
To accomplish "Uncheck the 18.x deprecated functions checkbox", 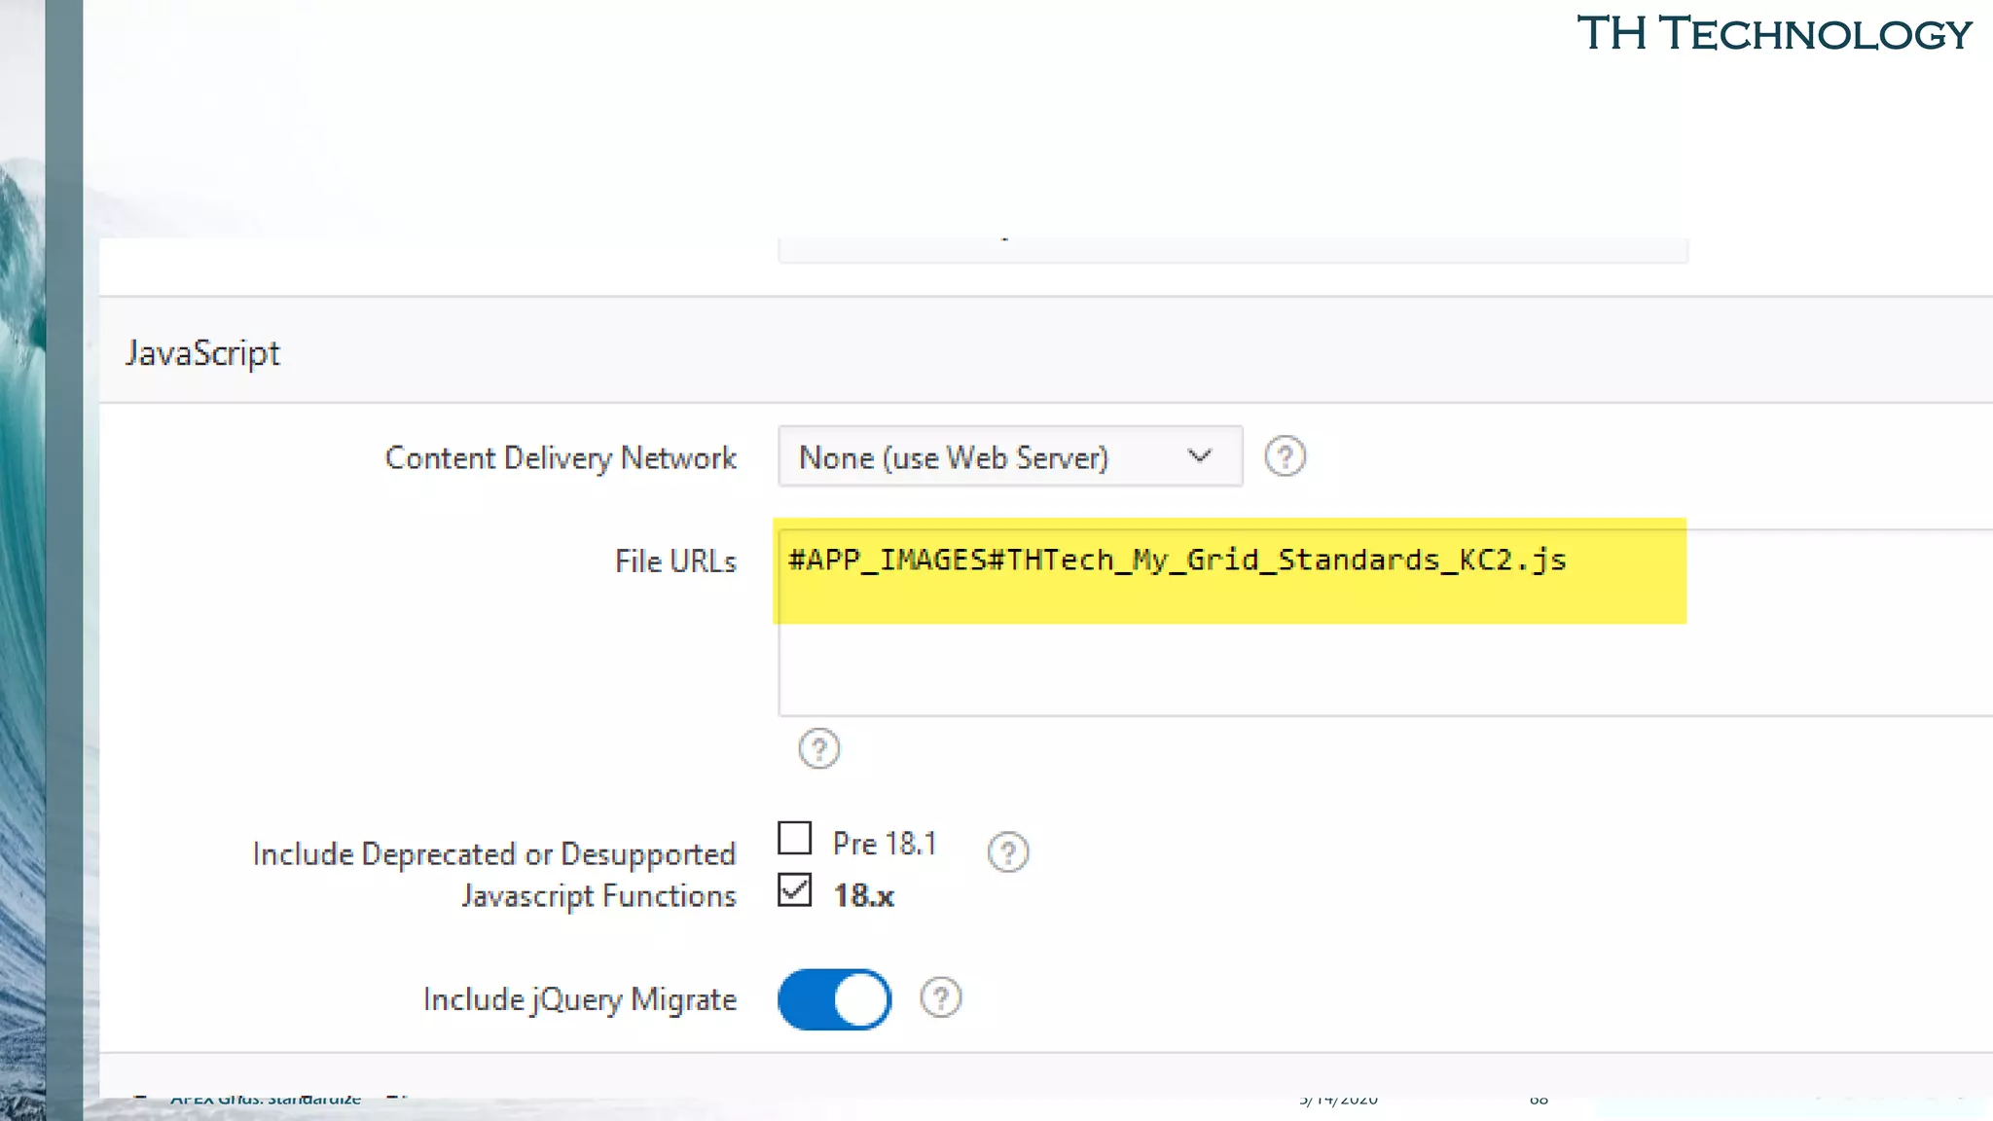I will (795, 890).
